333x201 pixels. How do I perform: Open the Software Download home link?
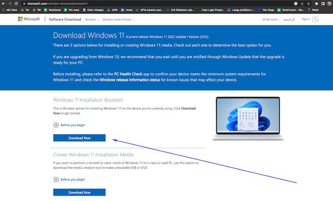click(65, 19)
